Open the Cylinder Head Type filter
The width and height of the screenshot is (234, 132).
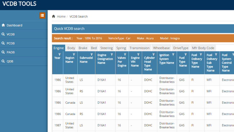click(153, 54)
